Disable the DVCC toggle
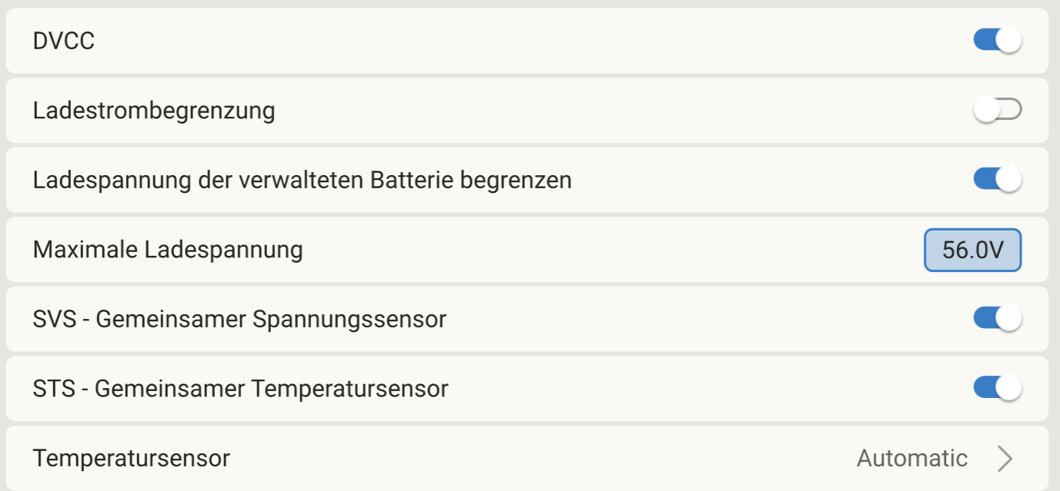The width and height of the screenshot is (1060, 491). point(997,41)
